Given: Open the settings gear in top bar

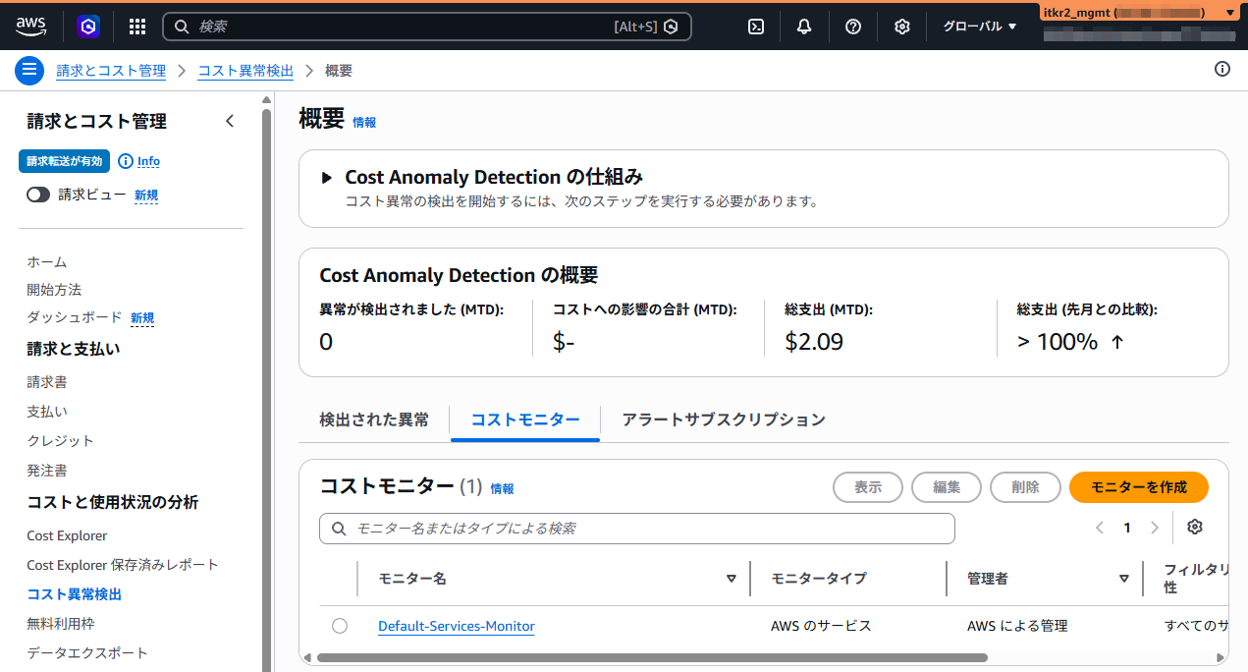Looking at the screenshot, I should pos(902,27).
